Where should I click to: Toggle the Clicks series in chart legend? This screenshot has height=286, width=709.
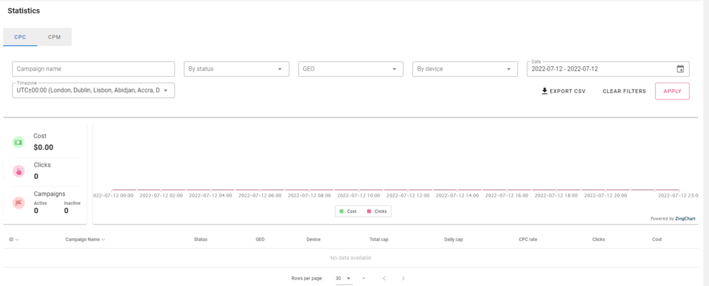(376, 211)
